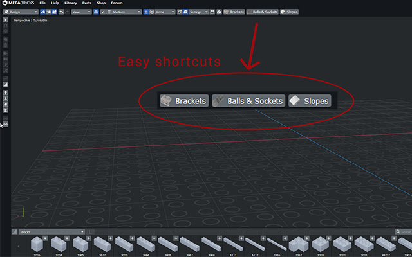Expand the Medium grid size dropdown
The height and width of the screenshot is (257, 412).
tap(124, 12)
